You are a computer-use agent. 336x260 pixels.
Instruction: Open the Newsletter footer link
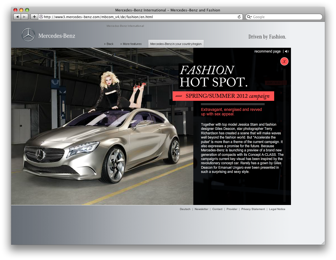(x=201, y=209)
